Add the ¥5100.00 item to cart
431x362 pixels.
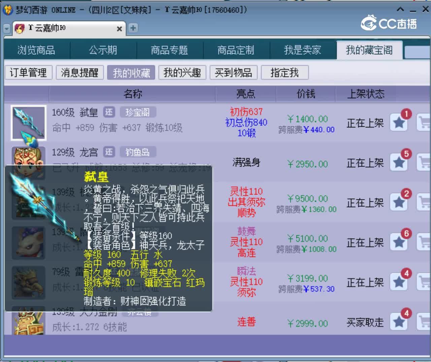424,242
